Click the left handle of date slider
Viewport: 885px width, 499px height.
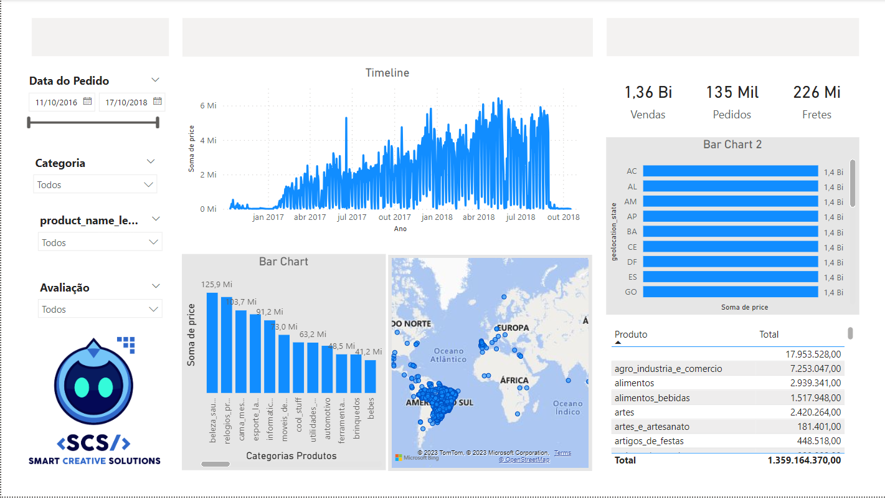[x=29, y=122]
